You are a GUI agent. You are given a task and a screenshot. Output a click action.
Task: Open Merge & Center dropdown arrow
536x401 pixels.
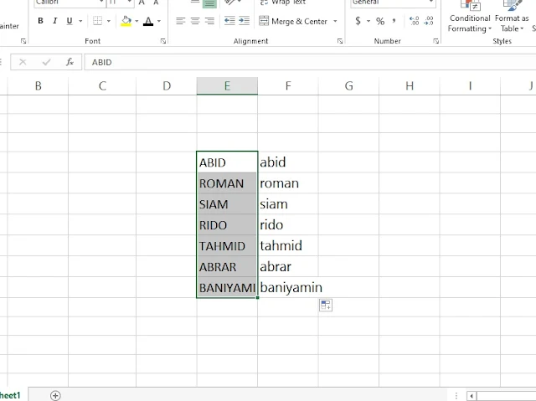[x=335, y=21]
